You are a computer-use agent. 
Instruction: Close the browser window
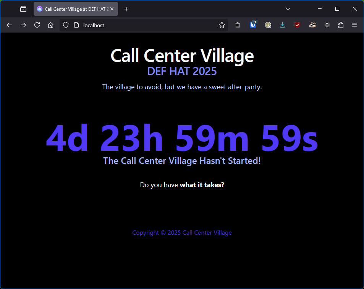point(355,9)
